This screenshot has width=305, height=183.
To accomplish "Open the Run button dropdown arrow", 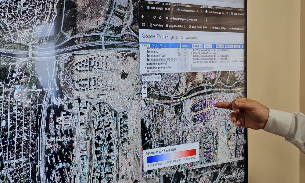I will (x=223, y=46).
